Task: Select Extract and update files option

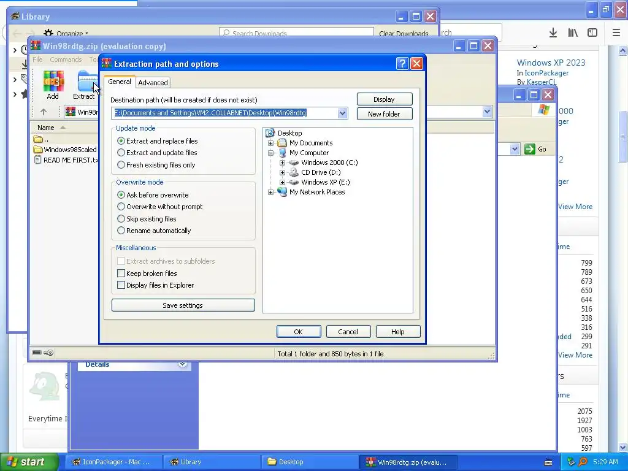Action: [157, 153]
